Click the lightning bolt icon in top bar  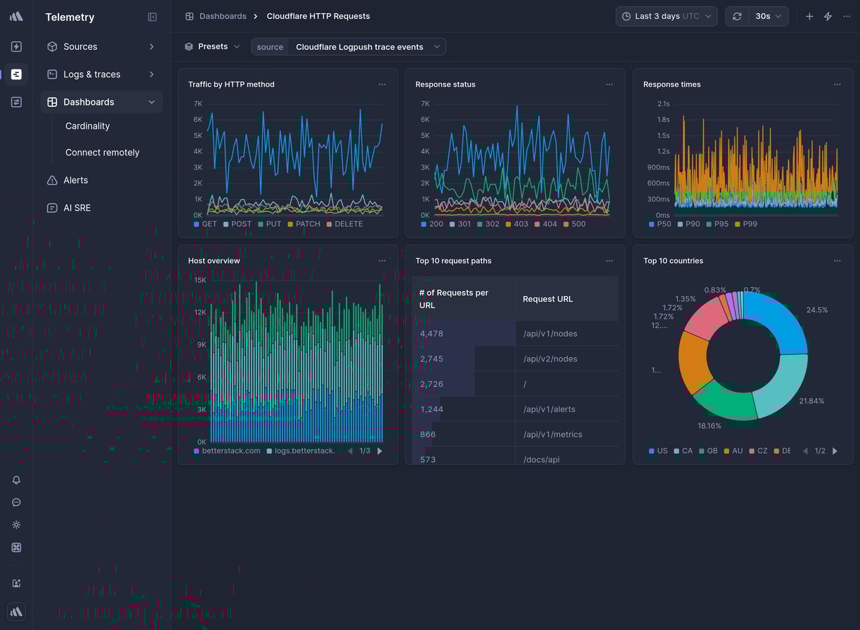tap(828, 16)
